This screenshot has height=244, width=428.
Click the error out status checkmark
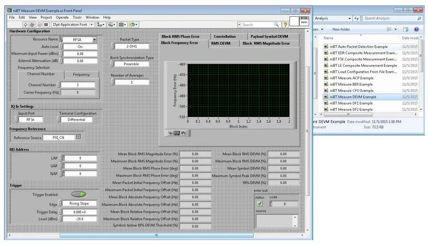pyautogui.click(x=260, y=203)
